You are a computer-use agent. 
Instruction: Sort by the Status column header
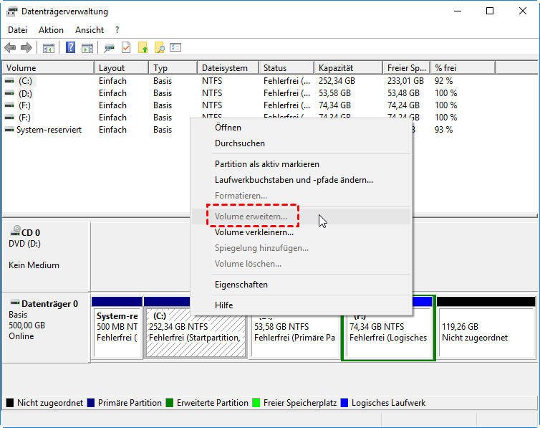pos(286,68)
